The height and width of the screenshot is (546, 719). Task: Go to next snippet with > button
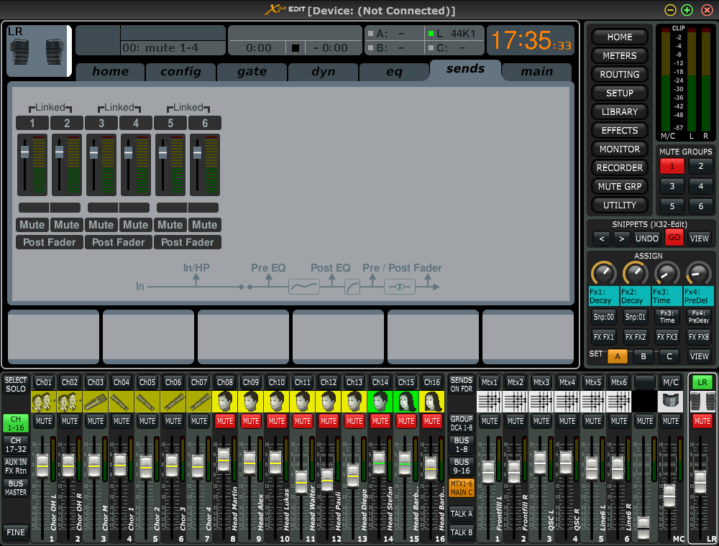(x=621, y=239)
